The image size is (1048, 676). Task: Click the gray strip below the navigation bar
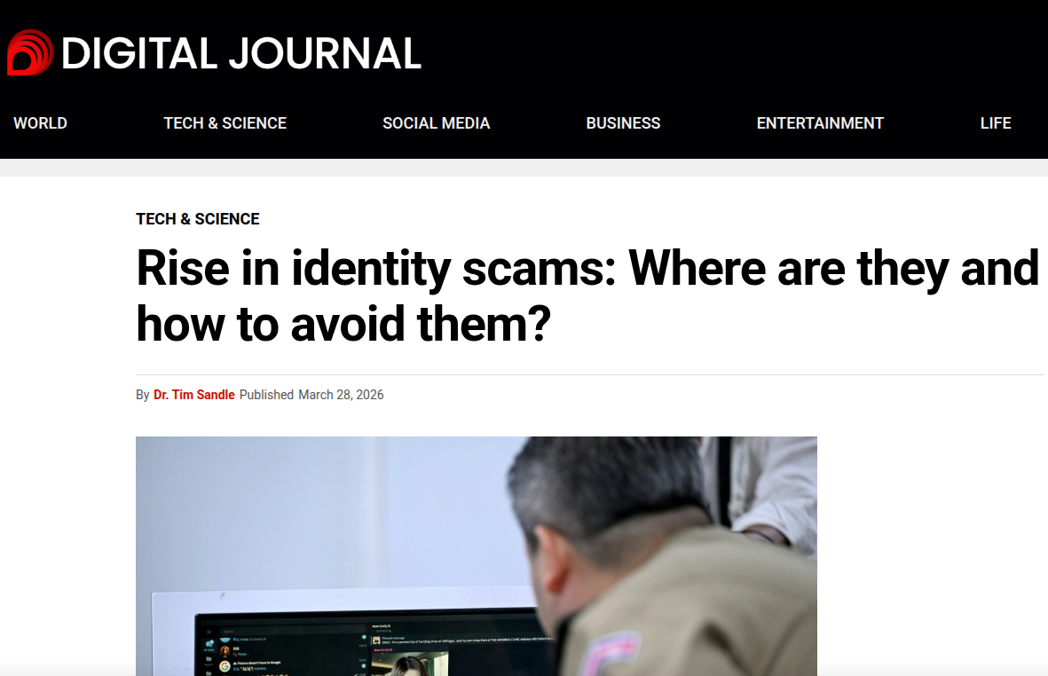tap(524, 168)
